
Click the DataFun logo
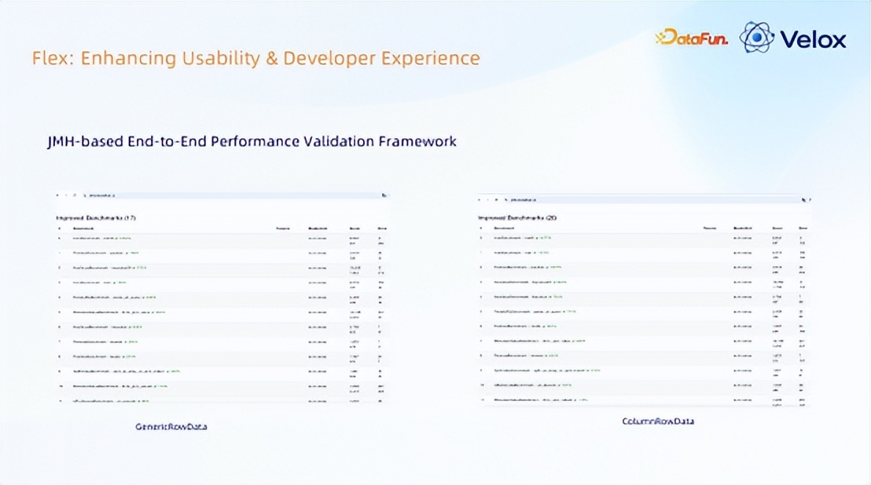tap(692, 37)
